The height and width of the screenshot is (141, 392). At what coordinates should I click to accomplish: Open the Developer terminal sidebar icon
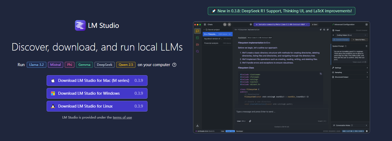point(197,38)
